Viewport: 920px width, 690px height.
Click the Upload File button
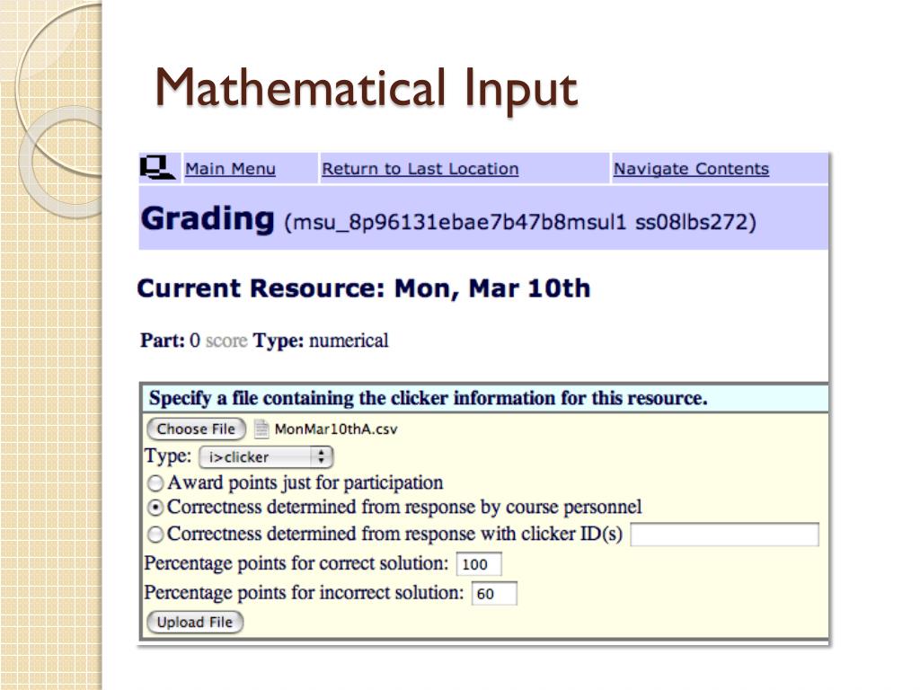(195, 622)
